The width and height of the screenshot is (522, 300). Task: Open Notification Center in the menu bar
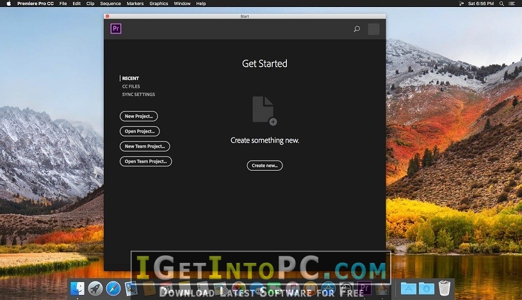(x=512, y=4)
